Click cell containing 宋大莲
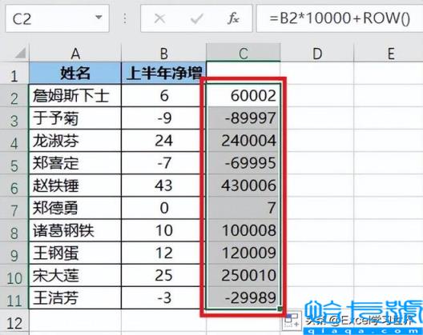Image resolution: width=423 pixels, height=335 pixels. (x=75, y=276)
